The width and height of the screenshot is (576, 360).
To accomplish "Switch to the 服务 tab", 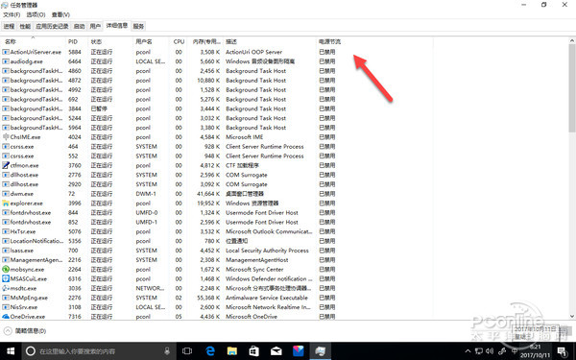I will pos(138,26).
